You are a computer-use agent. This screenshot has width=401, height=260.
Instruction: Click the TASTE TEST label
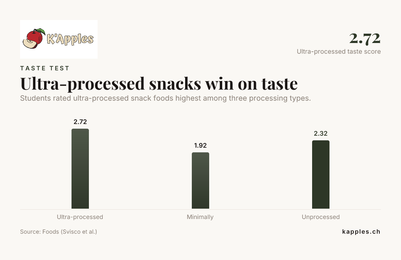pyautogui.click(x=45, y=68)
